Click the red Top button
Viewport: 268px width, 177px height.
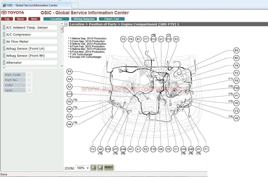(7, 19)
